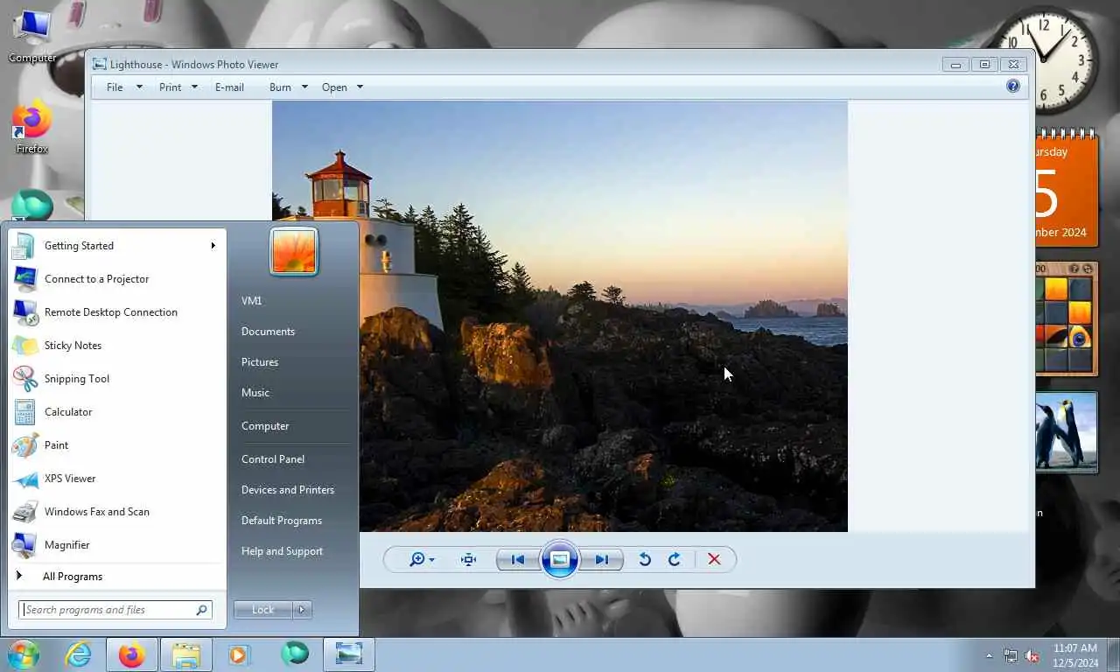Open Help and Support
Image resolution: width=1120 pixels, height=672 pixels.
click(282, 551)
